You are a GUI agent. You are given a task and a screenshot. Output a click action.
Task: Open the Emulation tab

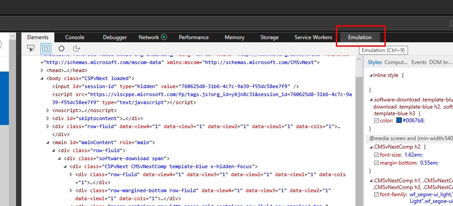[x=360, y=37]
